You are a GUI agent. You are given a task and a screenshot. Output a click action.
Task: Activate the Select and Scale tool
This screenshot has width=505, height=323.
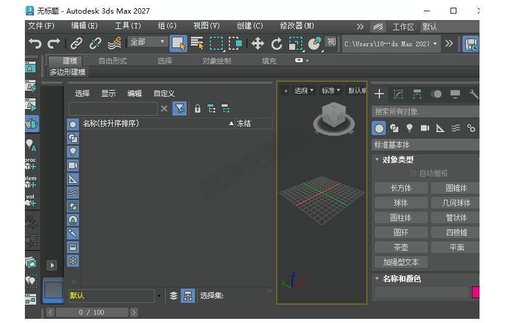pyautogui.click(x=296, y=43)
